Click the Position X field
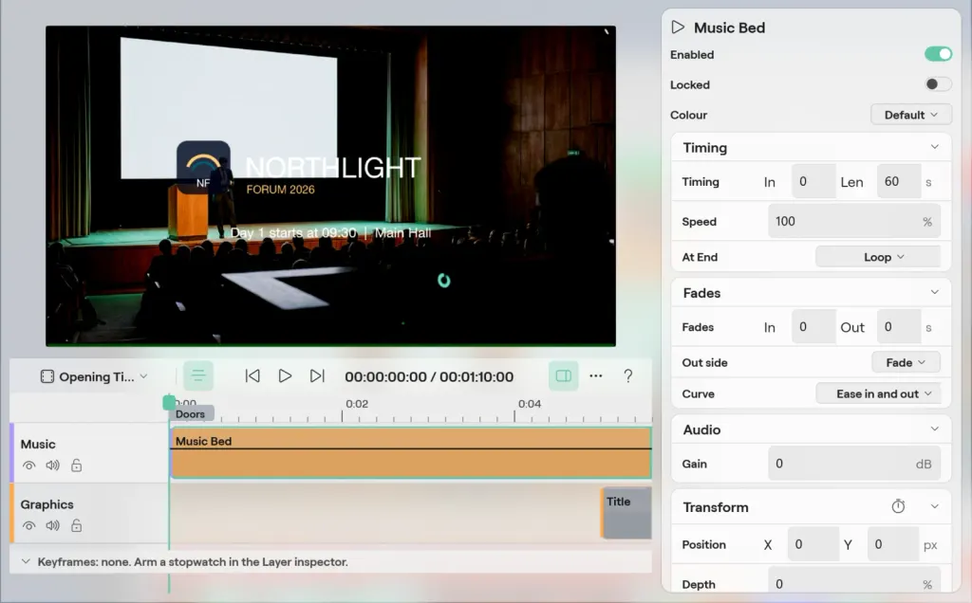 813,544
